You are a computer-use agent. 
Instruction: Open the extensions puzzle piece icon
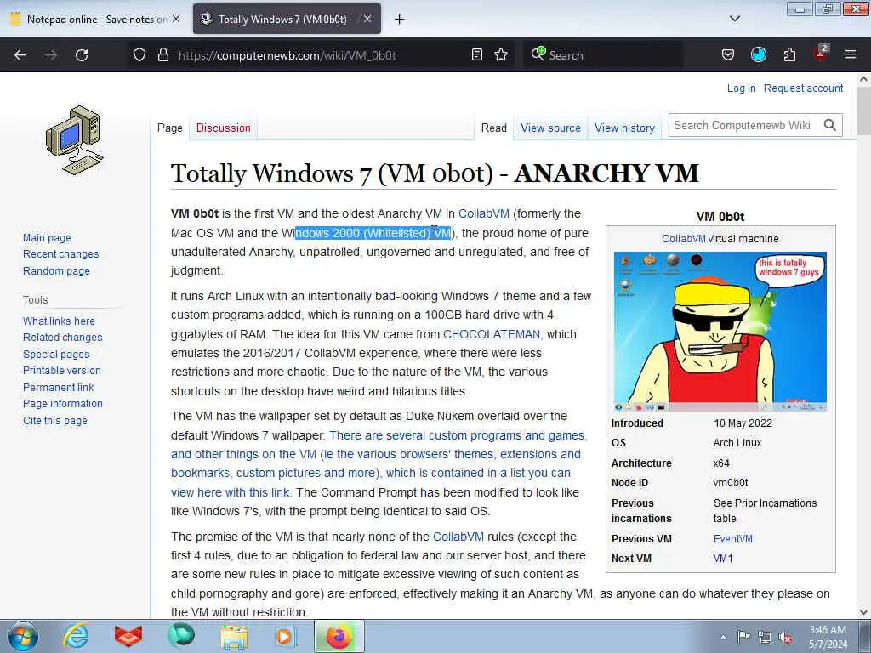click(789, 54)
